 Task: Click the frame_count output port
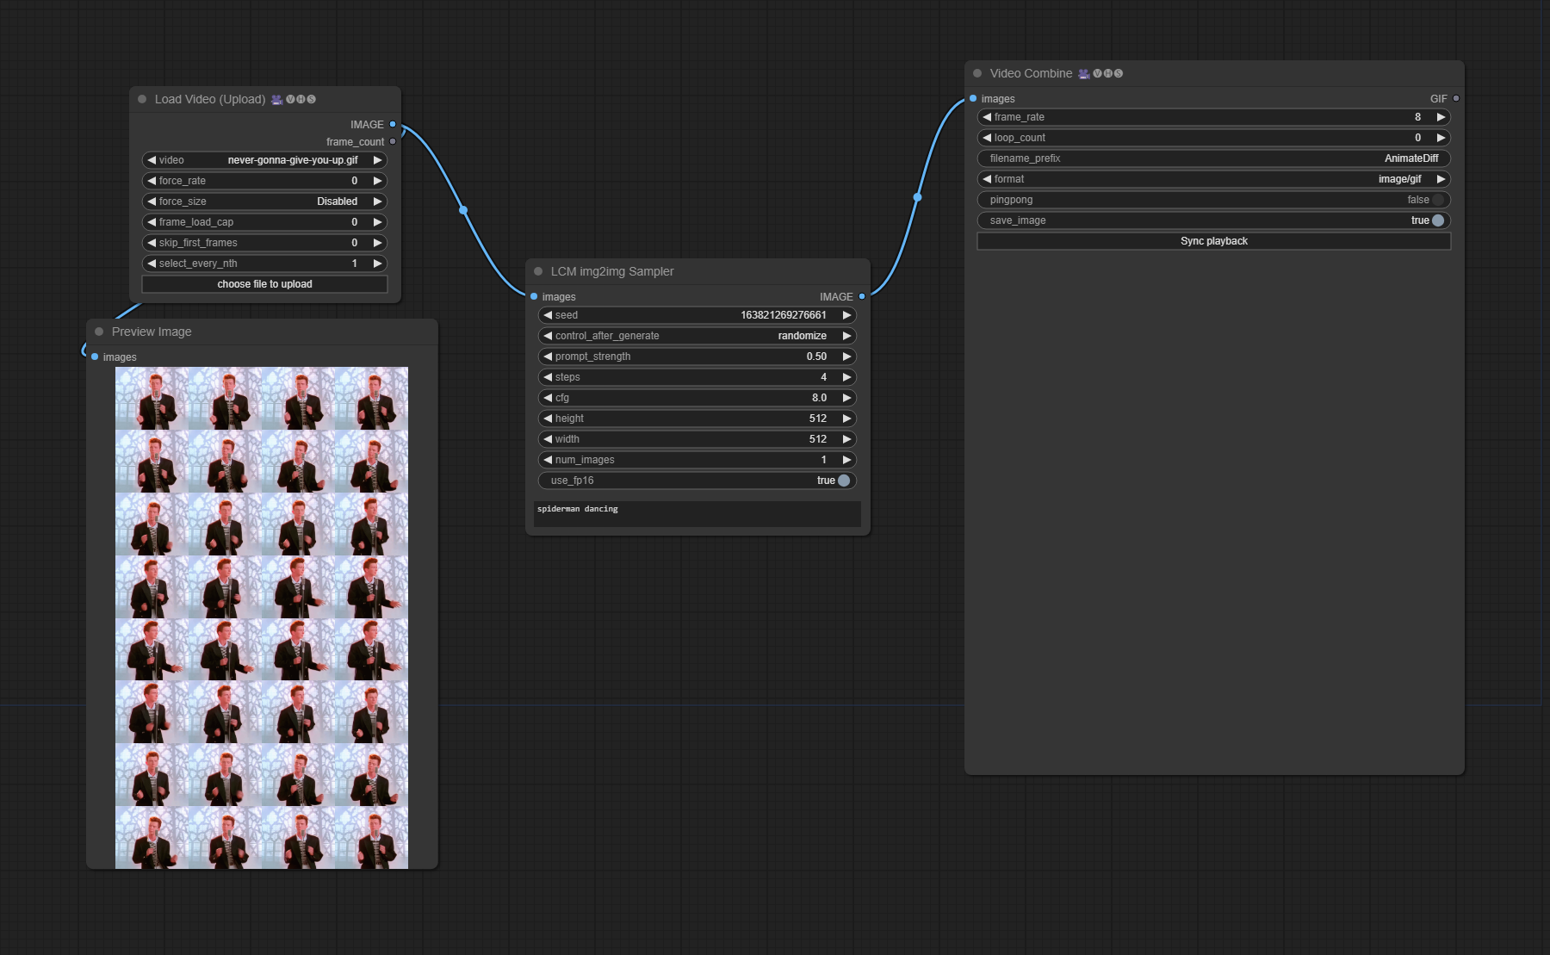tap(393, 141)
